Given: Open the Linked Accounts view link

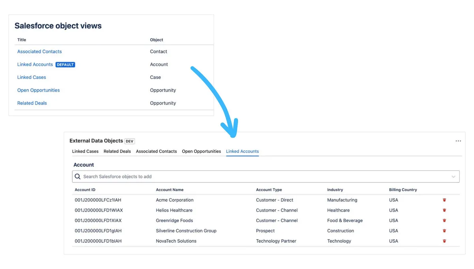Looking at the screenshot, I should [x=35, y=64].
